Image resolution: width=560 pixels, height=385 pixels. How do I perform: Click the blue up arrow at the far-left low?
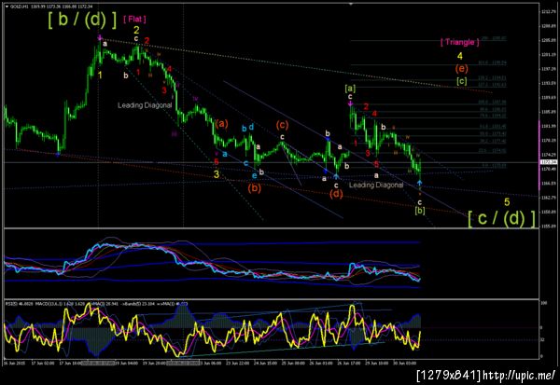click(x=58, y=154)
